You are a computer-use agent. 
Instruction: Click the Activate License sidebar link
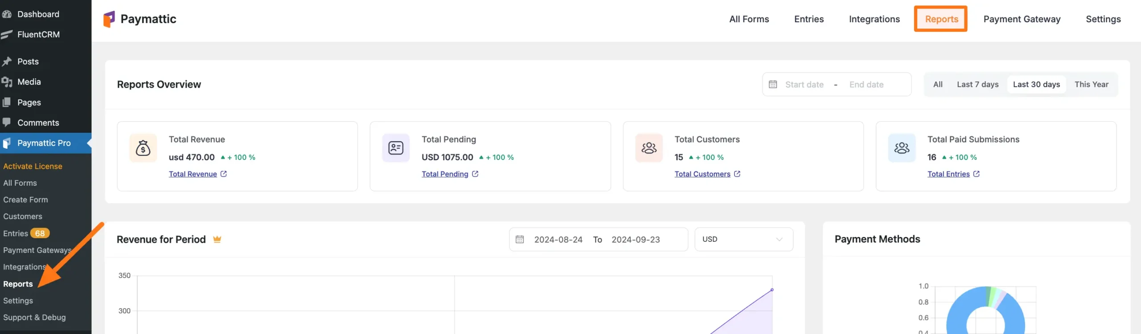pos(33,166)
